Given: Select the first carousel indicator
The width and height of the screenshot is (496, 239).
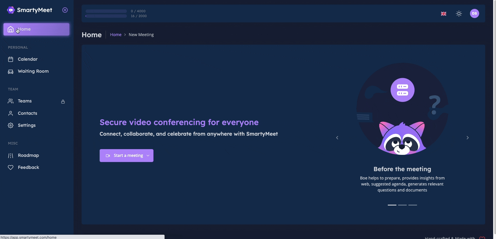Looking at the screenshot, I should click(392, 205).
